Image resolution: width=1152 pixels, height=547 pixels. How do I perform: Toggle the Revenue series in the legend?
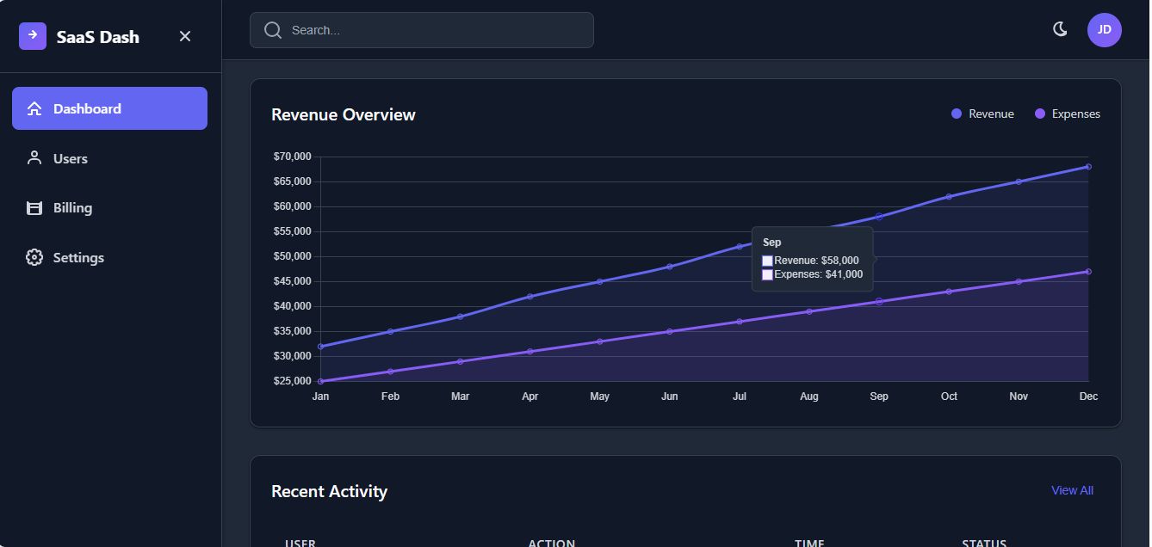pos(982,114)
